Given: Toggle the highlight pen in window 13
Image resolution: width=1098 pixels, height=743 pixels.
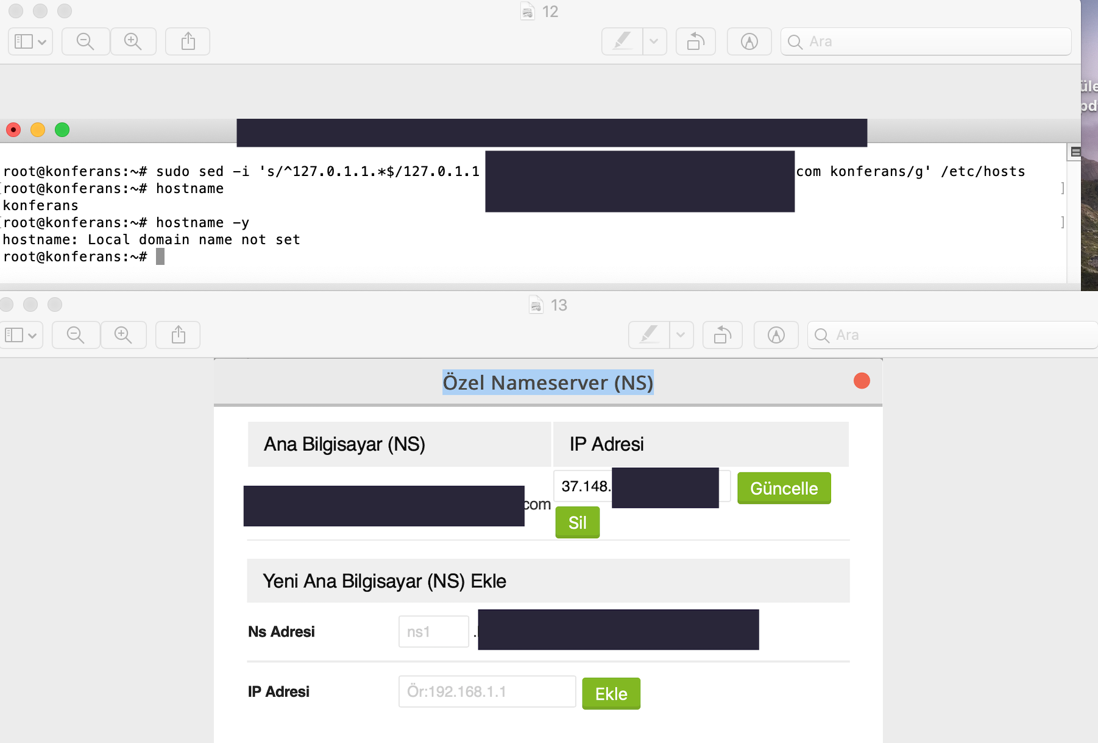Looking at the screenshot, I should 649,335.
